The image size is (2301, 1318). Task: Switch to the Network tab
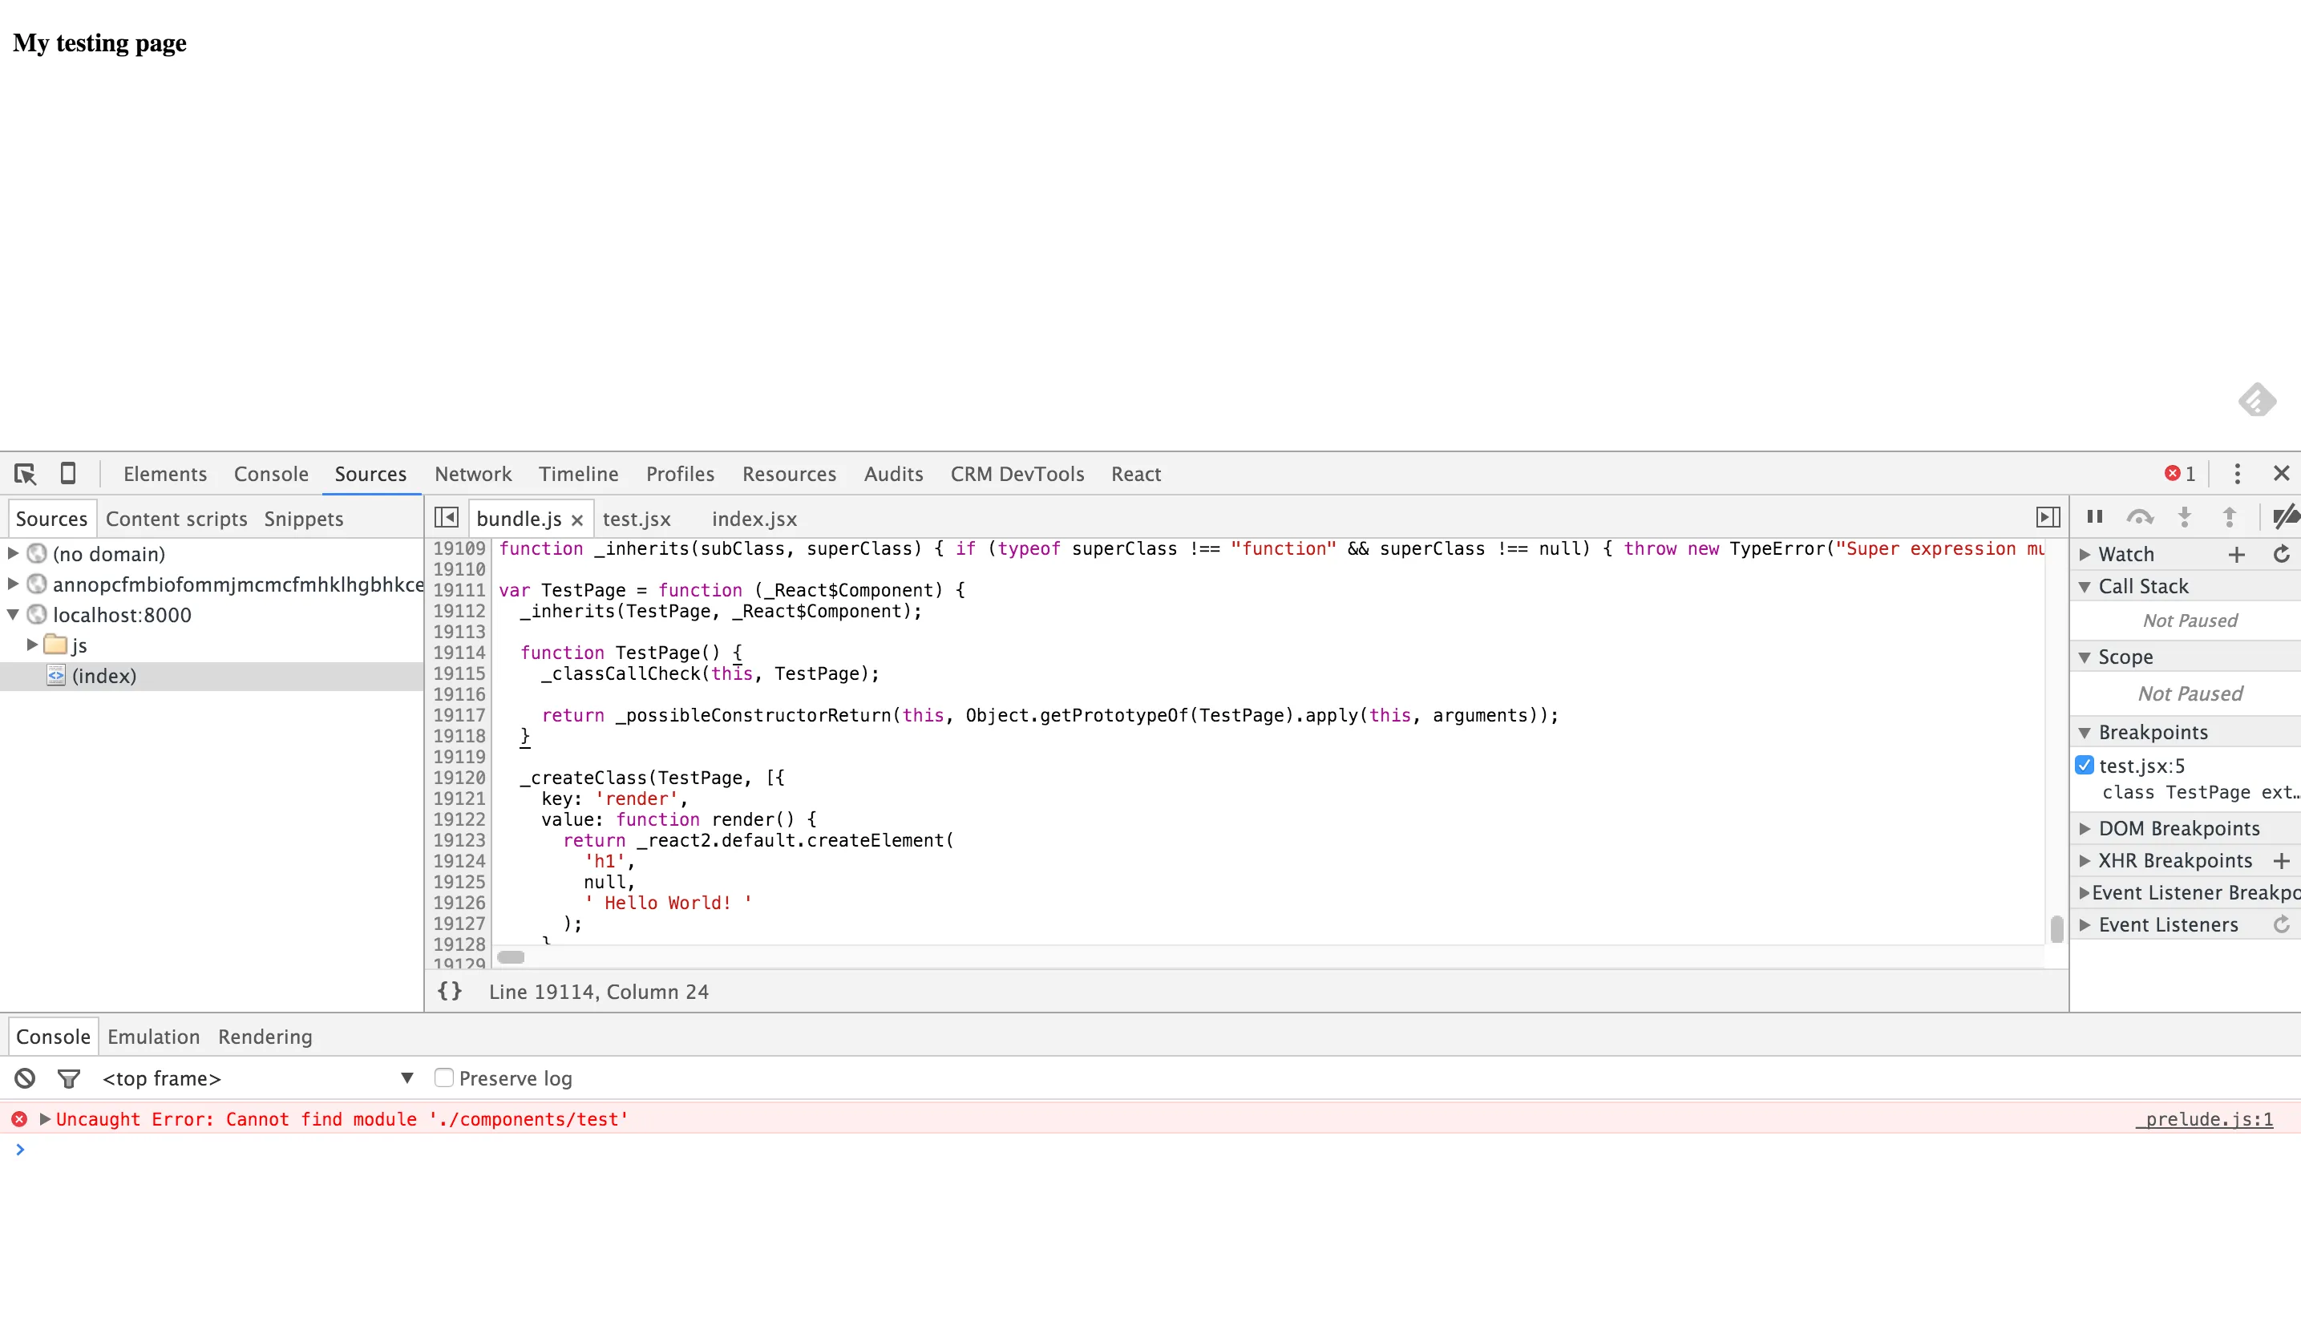tap(472, 474)
